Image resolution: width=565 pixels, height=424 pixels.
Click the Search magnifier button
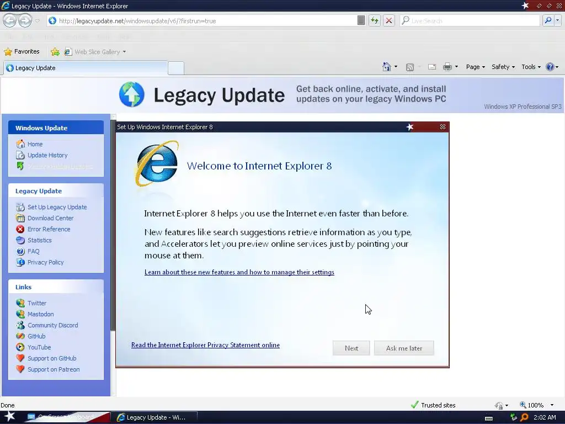coord(548,20)
